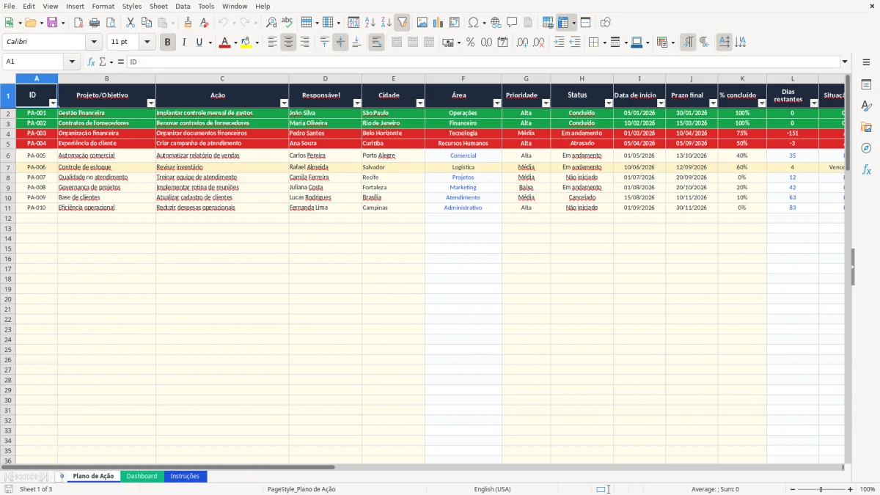
Task: Open the Name Box dropdown arrow
Action: click(72, 62)
